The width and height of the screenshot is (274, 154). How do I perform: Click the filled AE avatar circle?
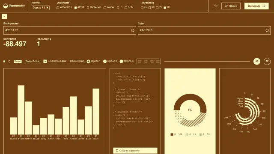click(x=257, y=61)
